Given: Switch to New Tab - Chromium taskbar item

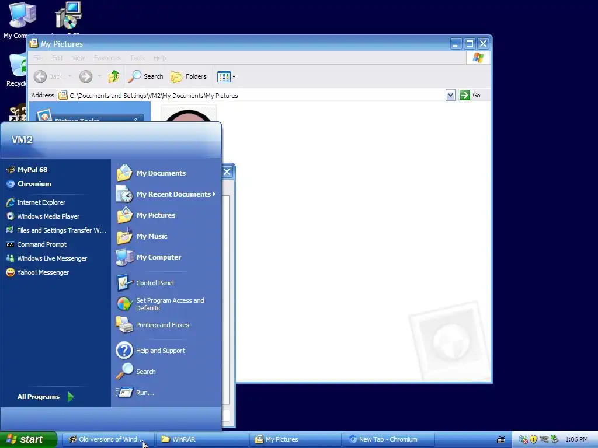Looking at the screenshot, I should (x=388, y=439).
